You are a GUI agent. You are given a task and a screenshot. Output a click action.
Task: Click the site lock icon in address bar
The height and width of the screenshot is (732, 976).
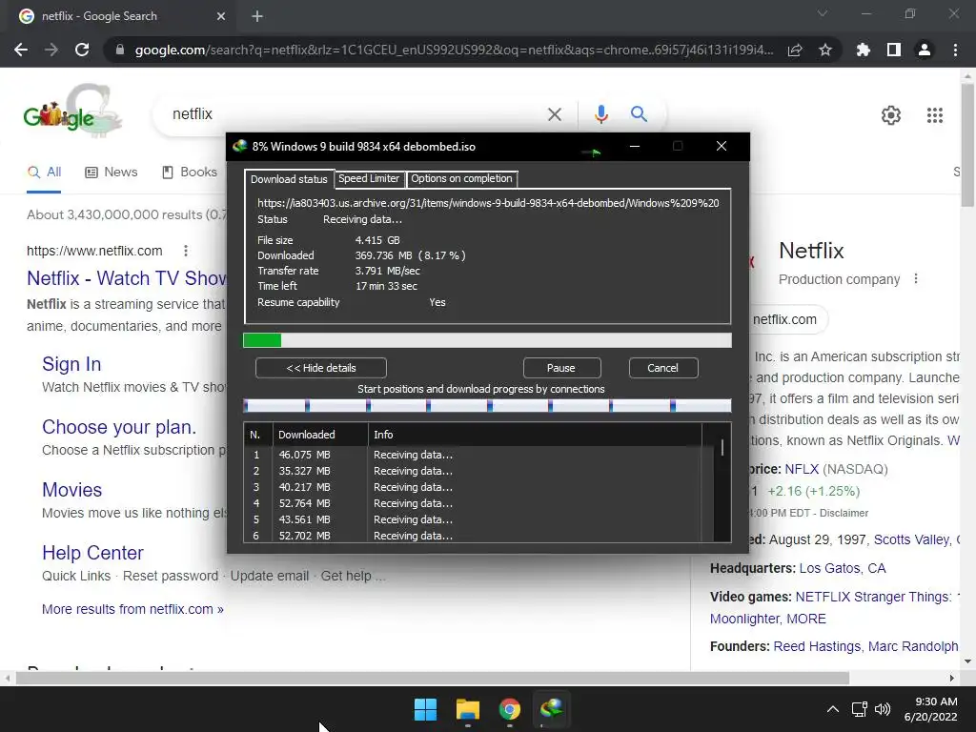(x=120, y=50)
